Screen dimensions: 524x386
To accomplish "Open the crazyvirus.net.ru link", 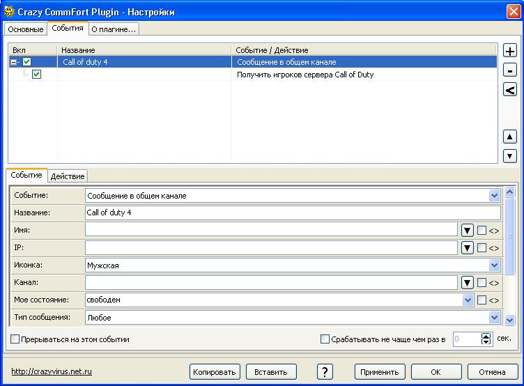I will [x=52, y=372].
